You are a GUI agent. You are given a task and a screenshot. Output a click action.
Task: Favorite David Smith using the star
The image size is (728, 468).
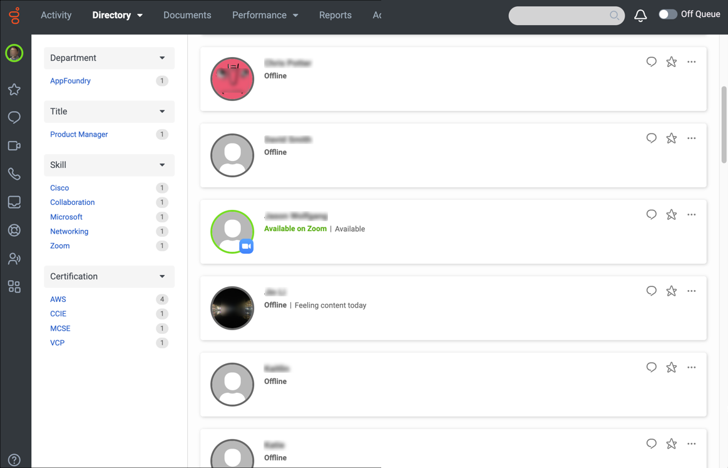[x=671, y=138]
